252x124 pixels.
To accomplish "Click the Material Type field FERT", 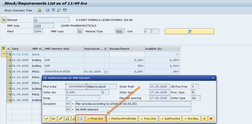I will click(120, 31).
